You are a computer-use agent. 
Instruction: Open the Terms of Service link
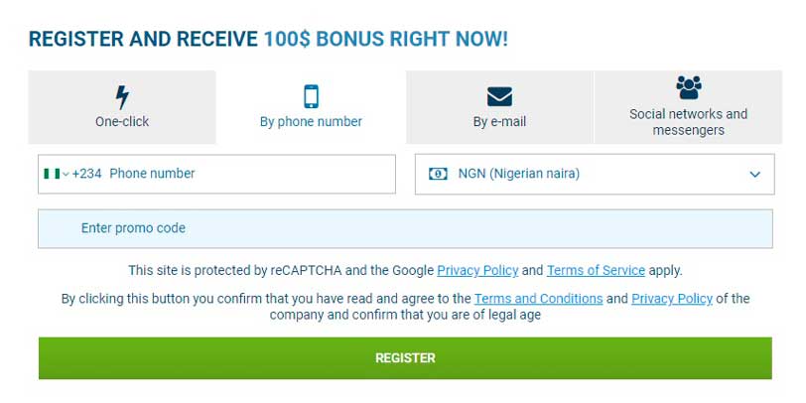[x=596, y=270]
